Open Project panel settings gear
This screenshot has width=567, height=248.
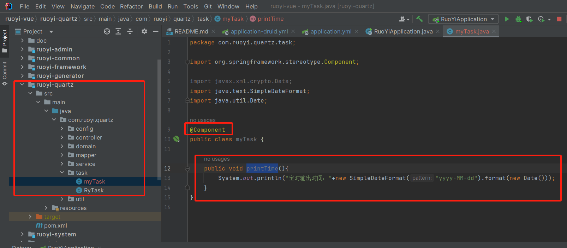pos(144,31)
